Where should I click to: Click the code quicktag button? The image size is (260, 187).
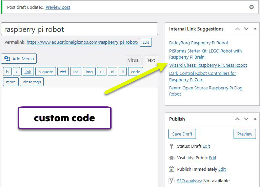tap(136, 71)
